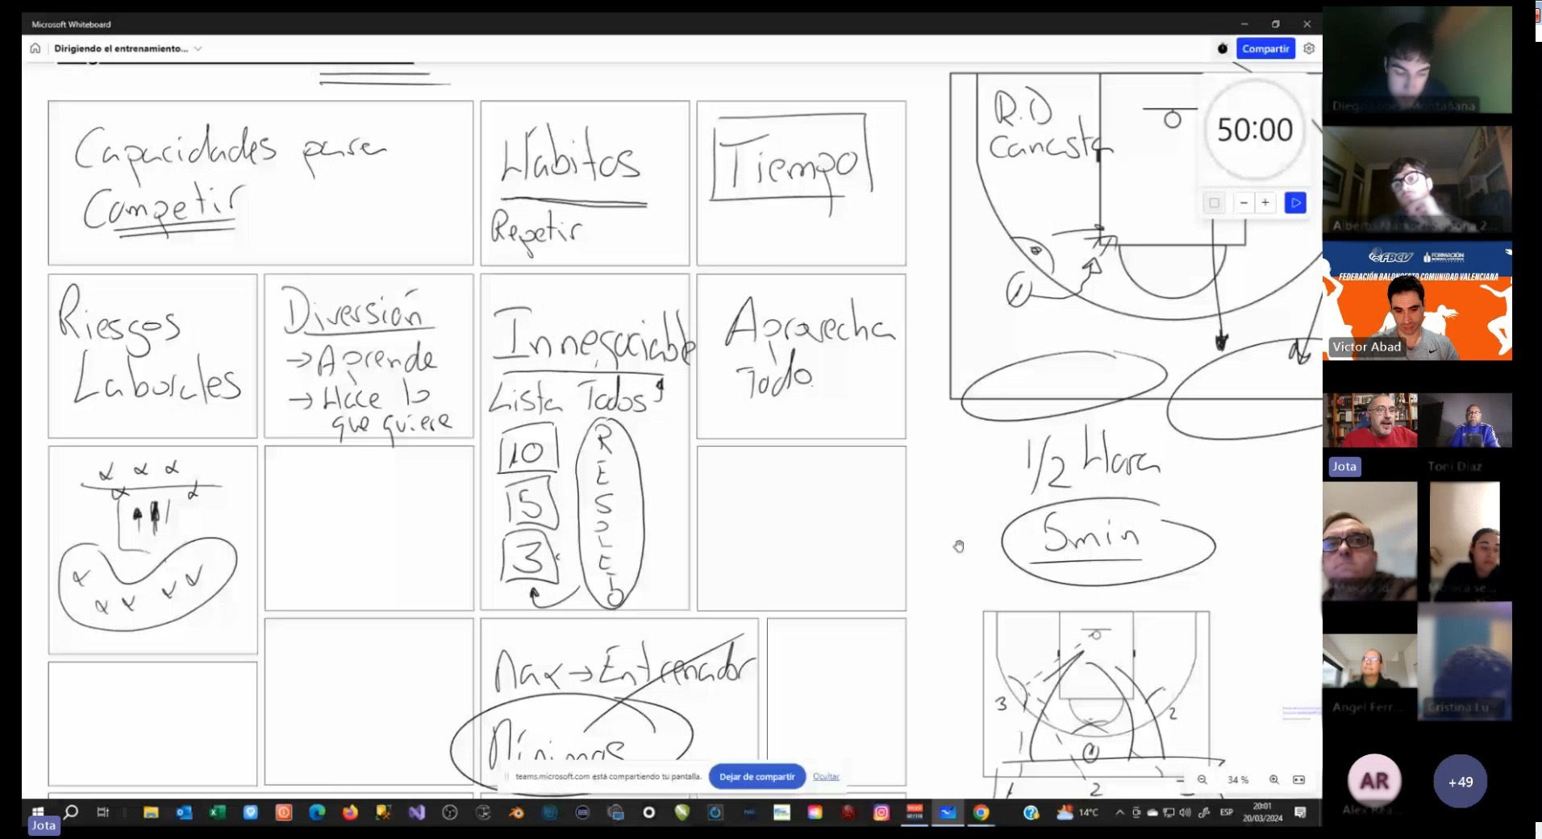This screenshot has width=1542, height=839.
Task: Select the Diversión note
Action: [x=369, y=356]
